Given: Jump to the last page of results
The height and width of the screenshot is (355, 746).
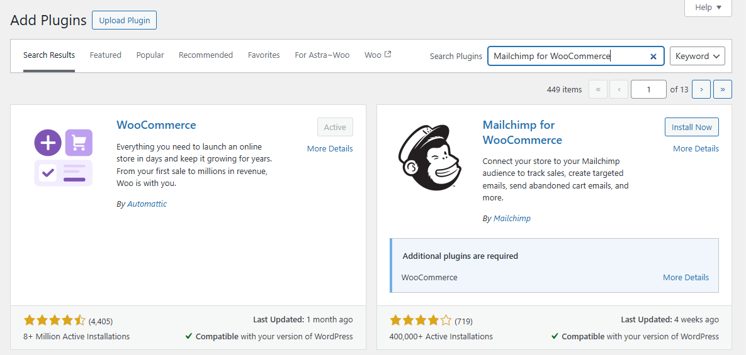Looking at the screenshot, I should [x=723, y=89].
